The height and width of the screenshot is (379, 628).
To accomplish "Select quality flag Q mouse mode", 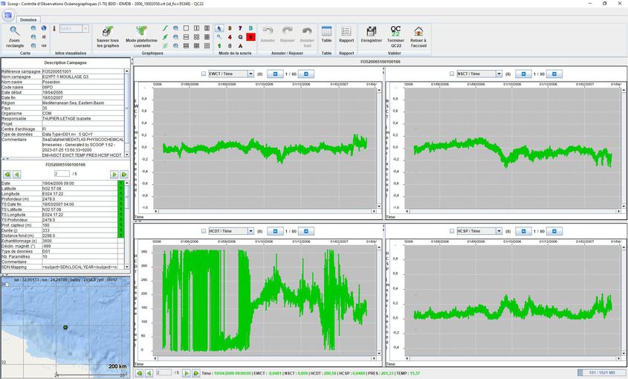I will tap(240, 37).
